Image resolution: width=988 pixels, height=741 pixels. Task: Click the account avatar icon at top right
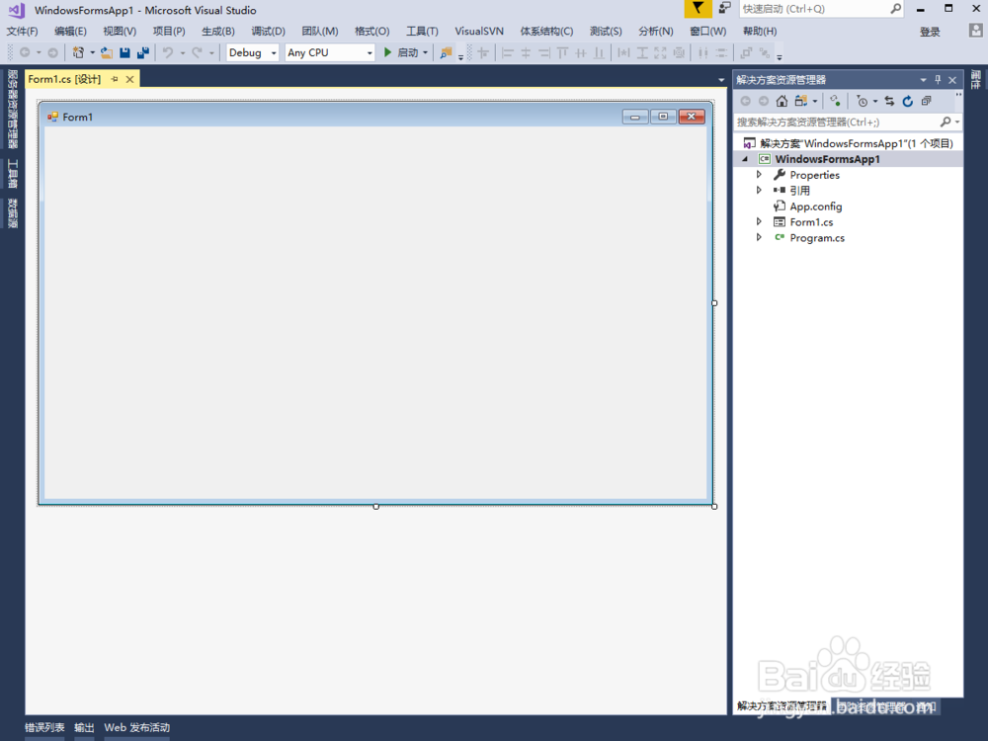[975, 31]
